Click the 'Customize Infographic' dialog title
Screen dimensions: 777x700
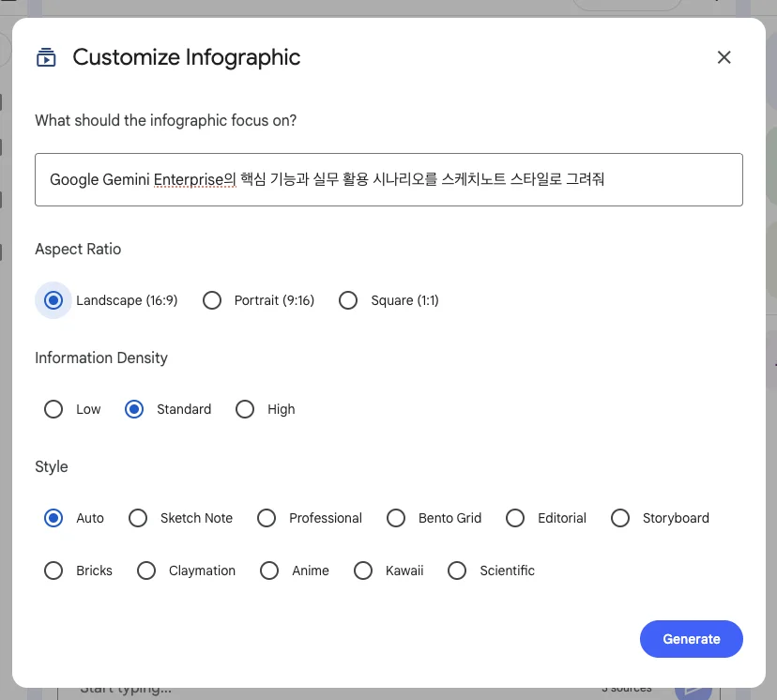coord(187,57)
